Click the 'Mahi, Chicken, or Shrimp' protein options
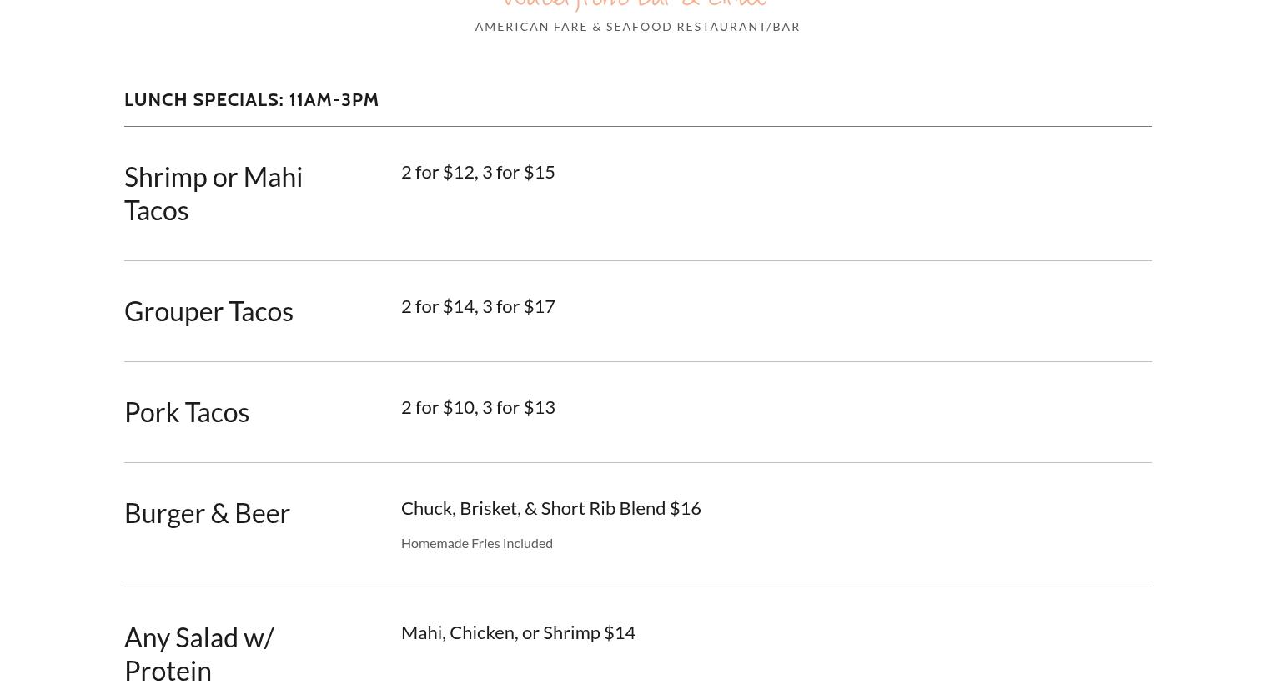 [x=500, y=632]
